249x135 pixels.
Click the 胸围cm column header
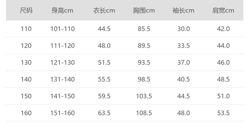(x=144, y=11)
